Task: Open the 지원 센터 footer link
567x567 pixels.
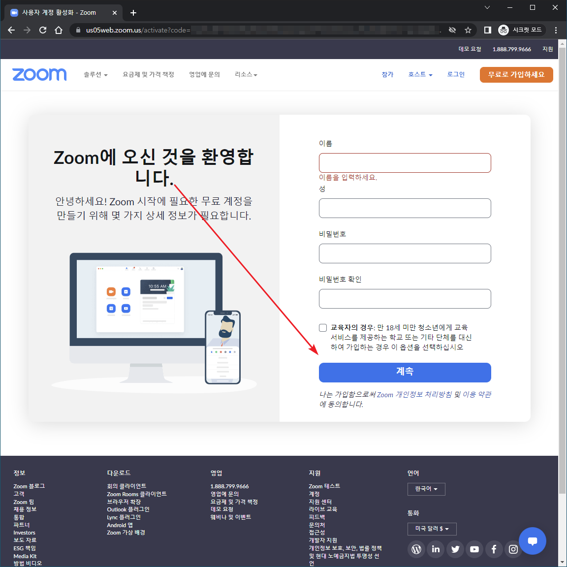Action: (x=320, y=502)
